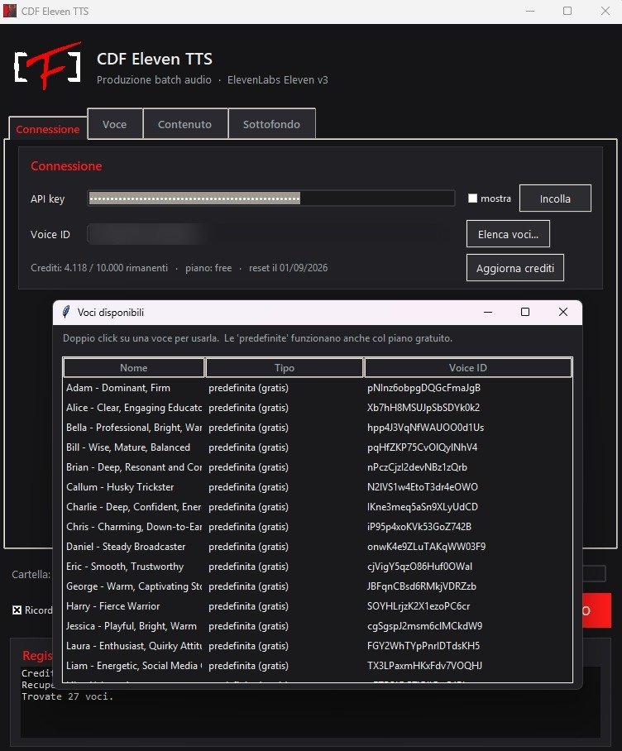
Task: Click the Voice ID column header
Action: coord(468,368)
